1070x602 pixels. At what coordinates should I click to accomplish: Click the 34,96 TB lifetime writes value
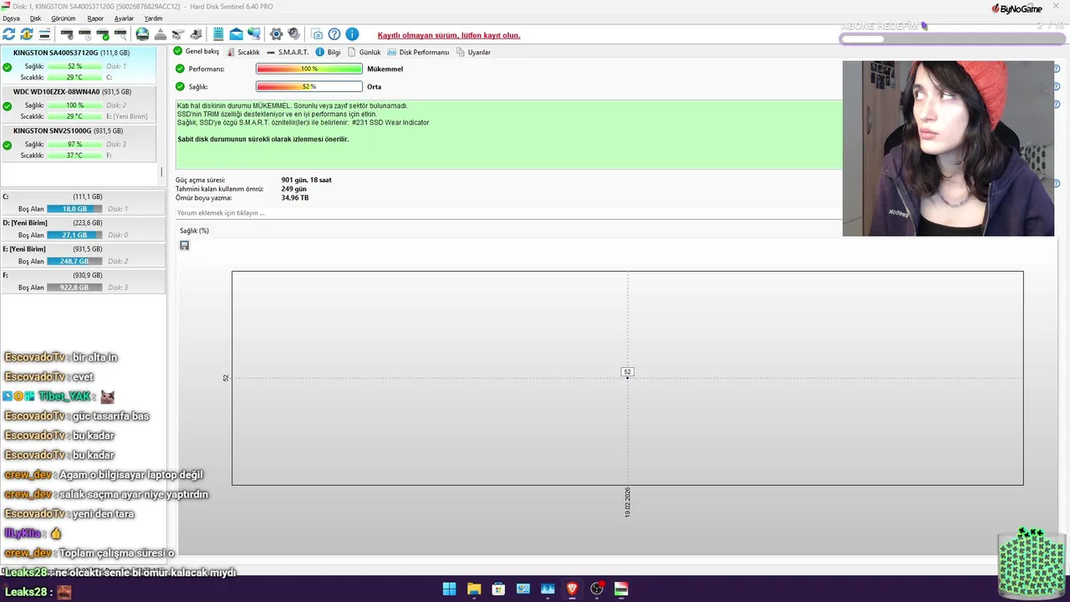pos(295,198)
